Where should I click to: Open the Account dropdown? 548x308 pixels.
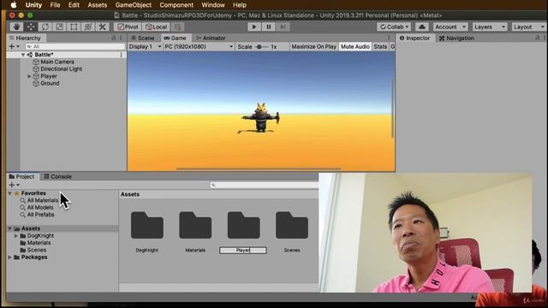[x=450, y=27]
